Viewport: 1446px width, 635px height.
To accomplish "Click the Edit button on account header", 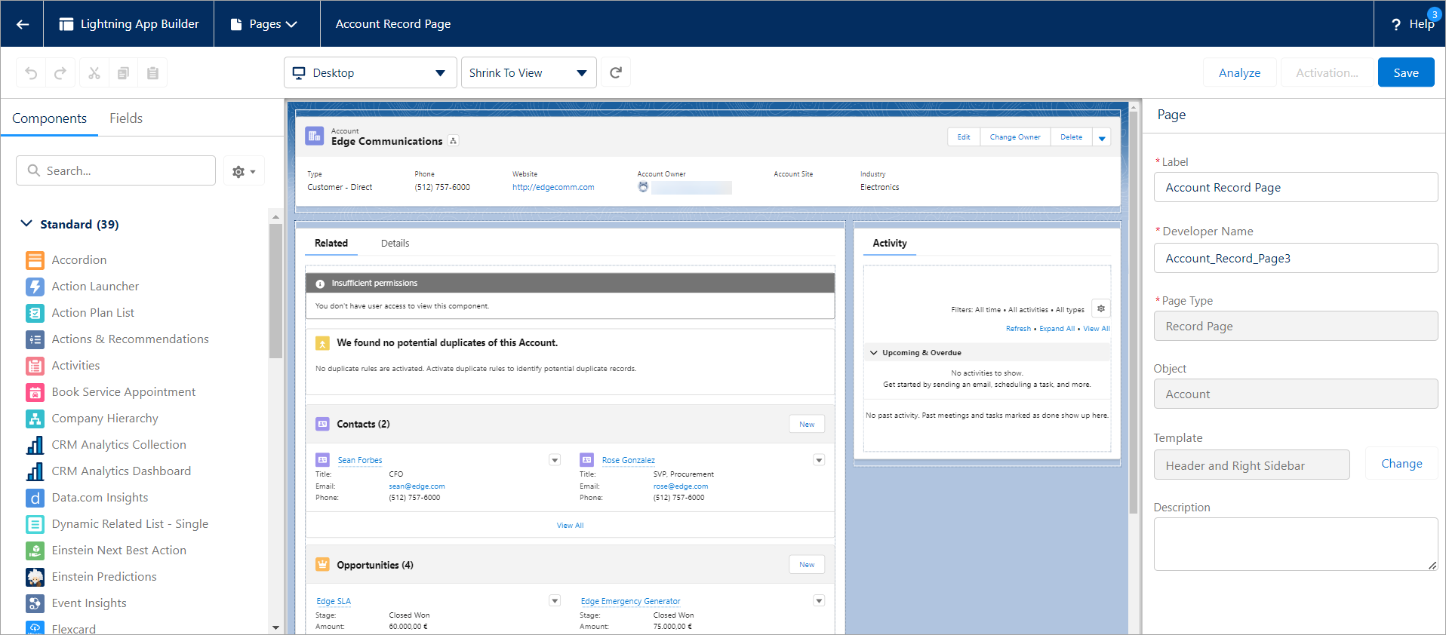I will pyautogui.click(x=964, y=137).
